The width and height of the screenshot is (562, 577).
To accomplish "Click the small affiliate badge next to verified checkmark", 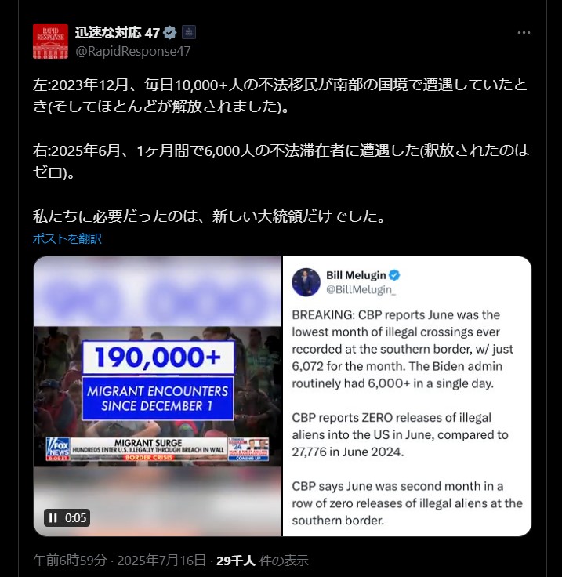I will 189,32.
